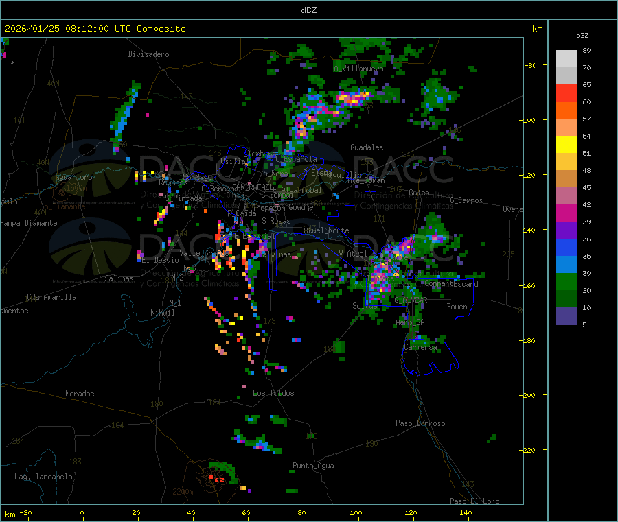Viewport: 618px width, 522px height.
Task: Click the 'Lag.Llancanelo' map label
Action: [x=43, y=477]
